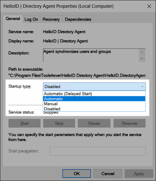Close the Properties dialog window
The width and height of the screenshot is (156, 181).
click(149, 6)
